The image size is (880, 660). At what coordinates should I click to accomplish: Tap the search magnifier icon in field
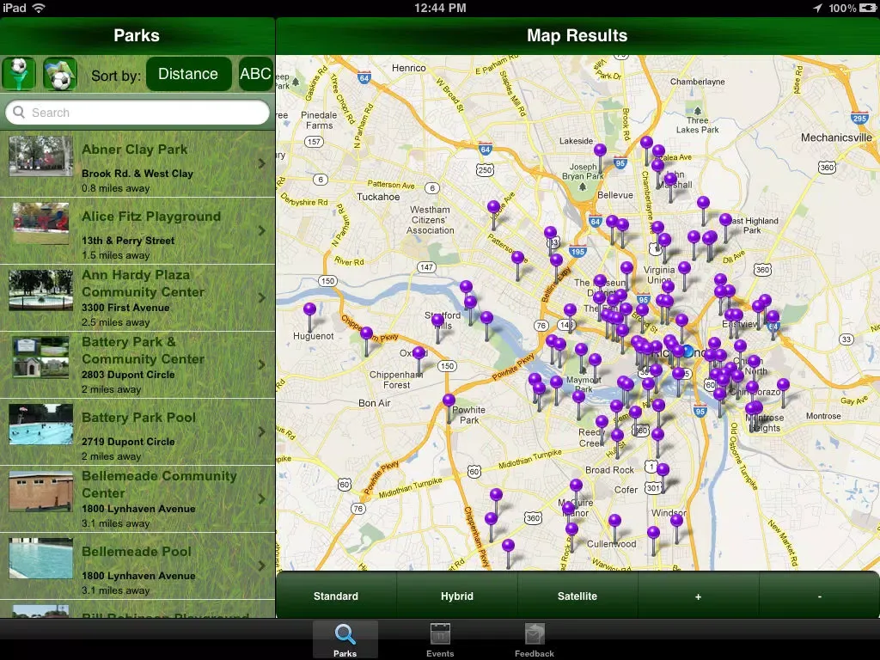[19, 113]
